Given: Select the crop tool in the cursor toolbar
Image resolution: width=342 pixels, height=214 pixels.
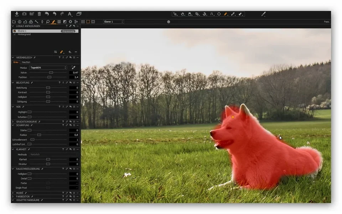Looking at the screenshot, I should click(197, 14).
